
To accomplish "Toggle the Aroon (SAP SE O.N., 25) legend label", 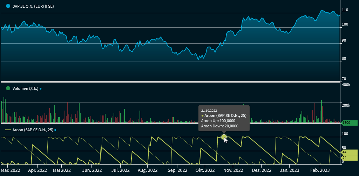I will click(33, 130).
